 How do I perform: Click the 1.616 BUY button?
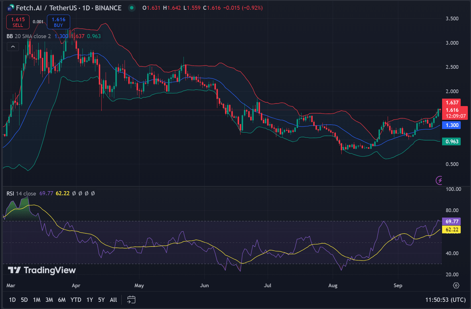pos(58,22)
